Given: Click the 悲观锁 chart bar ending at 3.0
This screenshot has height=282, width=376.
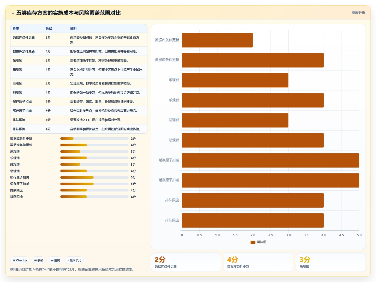Looking at the screenshot, I should point(235,120).
